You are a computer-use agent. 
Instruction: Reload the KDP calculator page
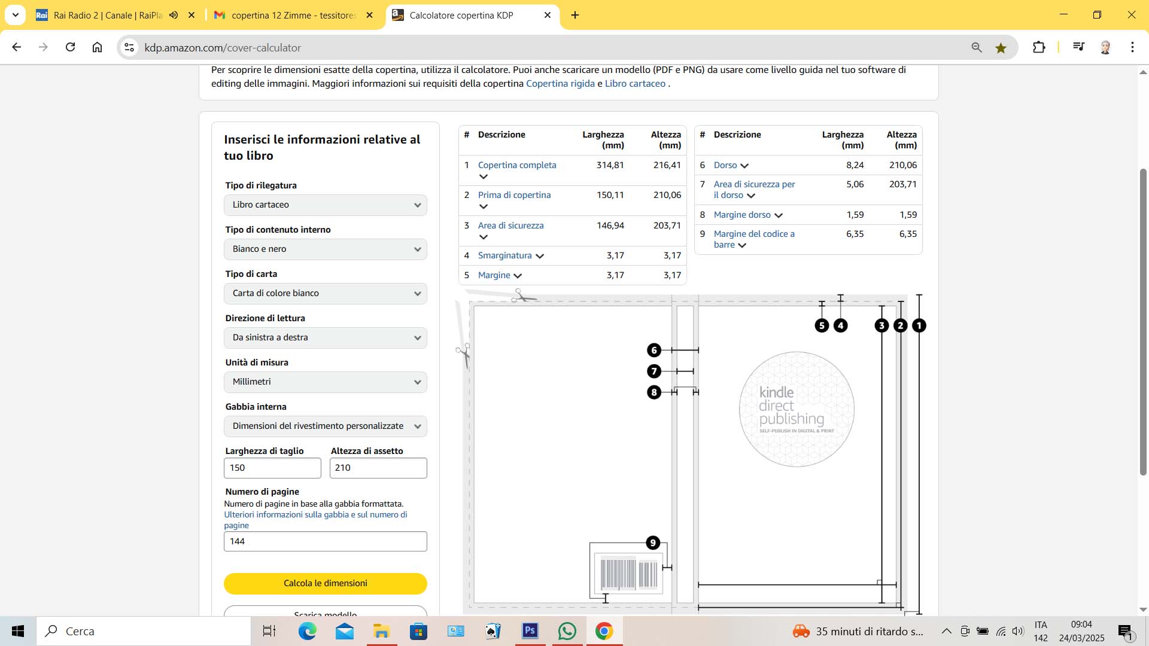click(x=70, y=47)
